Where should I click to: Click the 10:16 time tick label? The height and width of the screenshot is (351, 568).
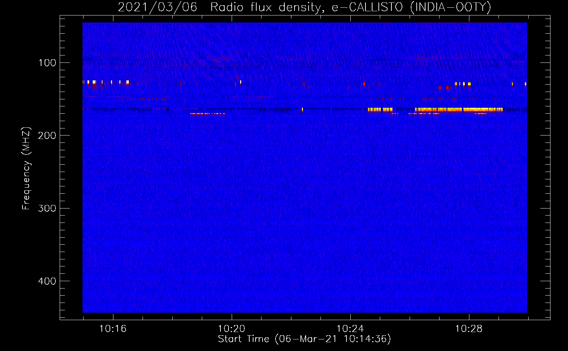pos(113,329)
